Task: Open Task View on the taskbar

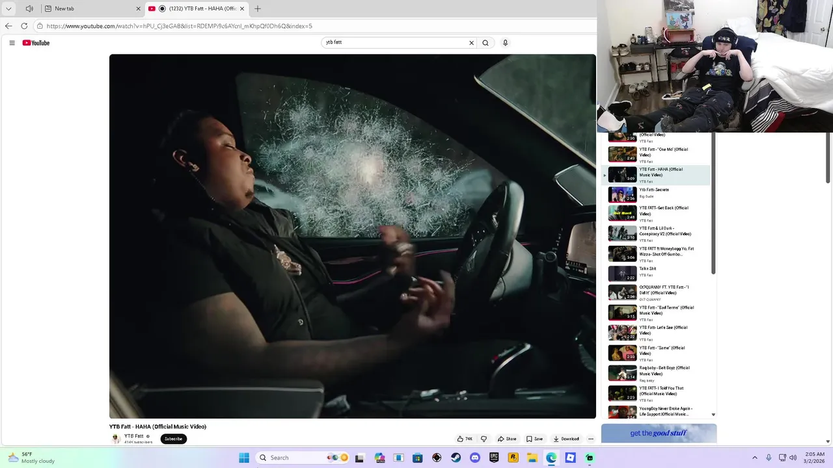Action: 359,458
